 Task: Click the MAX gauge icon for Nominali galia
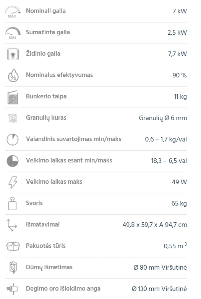click(13, 11)
